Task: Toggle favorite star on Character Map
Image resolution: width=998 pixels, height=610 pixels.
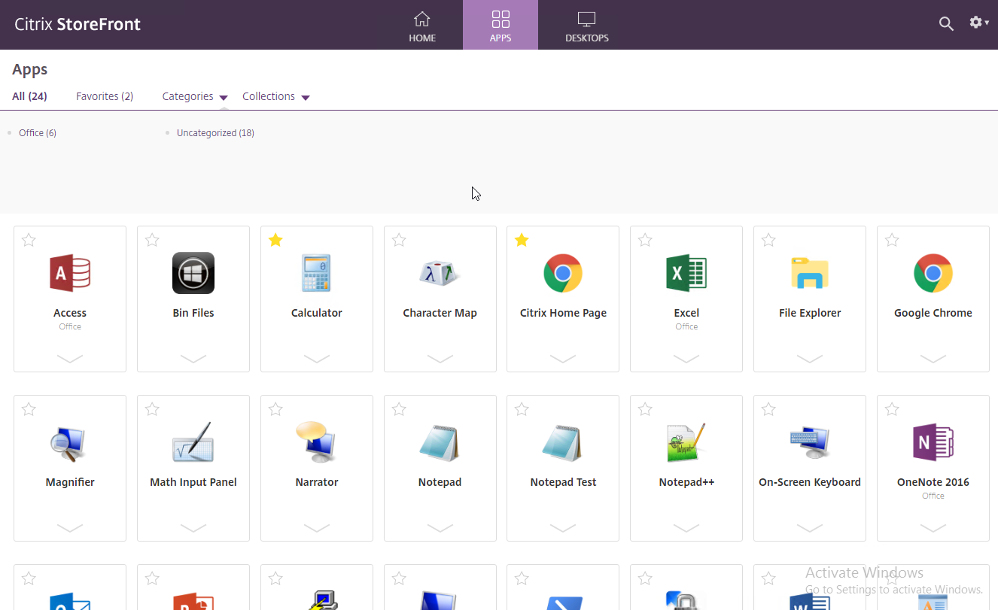Action: (x=399, y=240)
